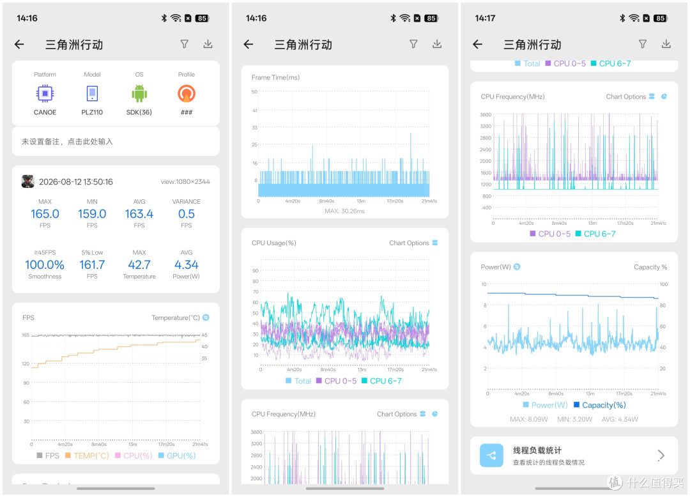Tap pie icon on middle screen CPU Frequency
The width and height of the screenshot is (690, 497).
(x=435, y=414)
